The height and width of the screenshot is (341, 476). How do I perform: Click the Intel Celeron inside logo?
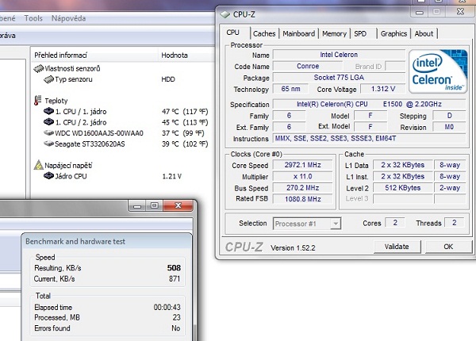436,72
